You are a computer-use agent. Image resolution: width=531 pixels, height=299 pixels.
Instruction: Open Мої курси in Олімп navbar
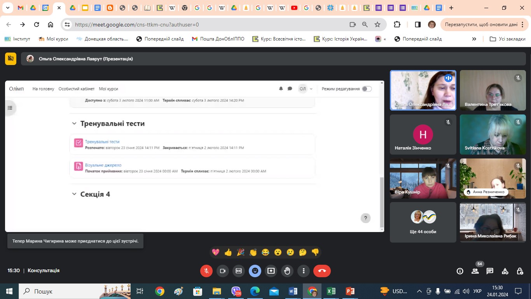click(108, 89)
